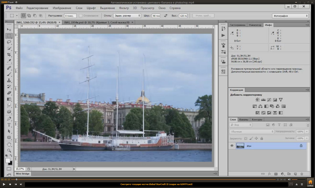Screen dimensions: 315x188
Task: Select the Crop tool in toolbar
Action: (x=9, y=55)
